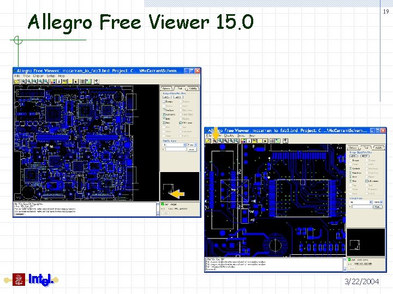
Task: Select Show Element 'i' icon in zoomed-in window
Action: point(249,141)
